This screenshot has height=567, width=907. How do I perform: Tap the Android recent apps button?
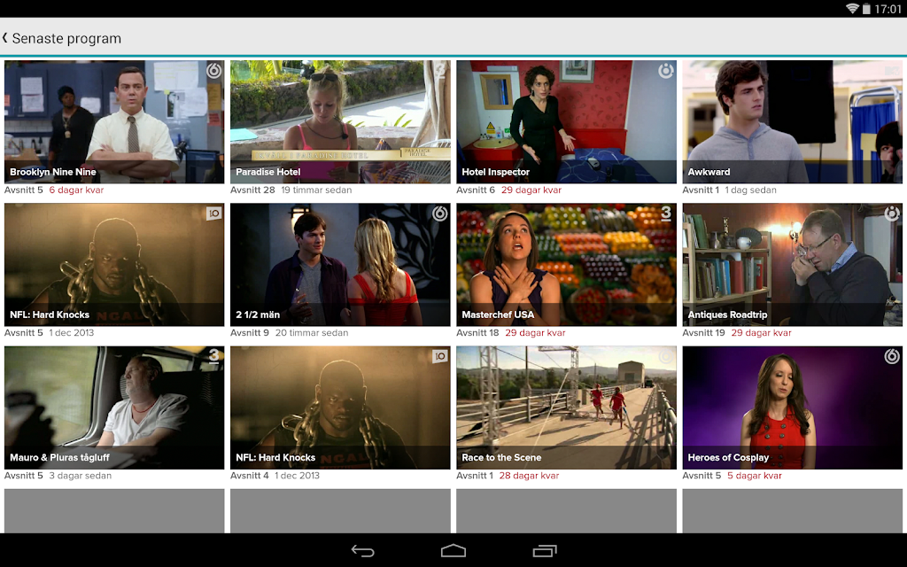click(545, 551)
